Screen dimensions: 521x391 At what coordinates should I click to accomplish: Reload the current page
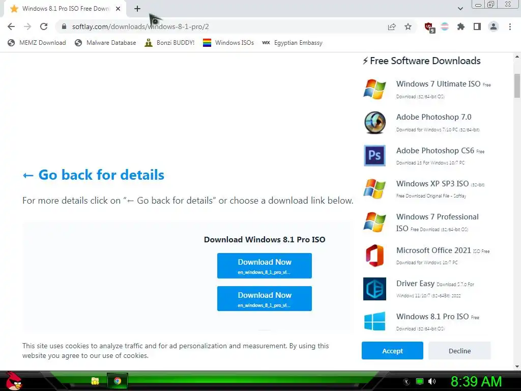click(44, 26)
